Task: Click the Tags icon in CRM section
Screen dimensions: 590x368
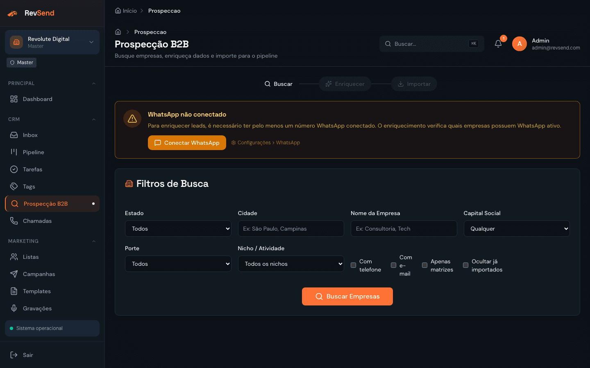Action: (15, 186)
